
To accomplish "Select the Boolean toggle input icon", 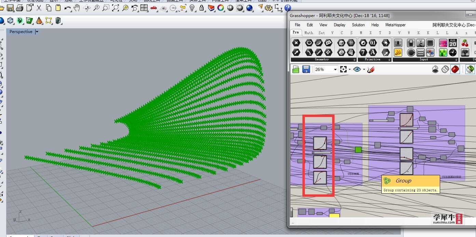I will [411, 43].
